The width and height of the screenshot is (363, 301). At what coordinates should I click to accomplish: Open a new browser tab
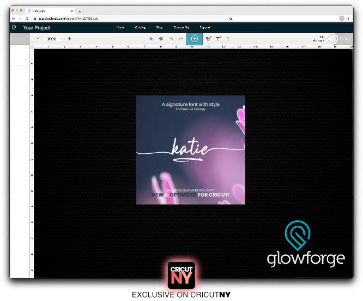[x=80, y=11]
